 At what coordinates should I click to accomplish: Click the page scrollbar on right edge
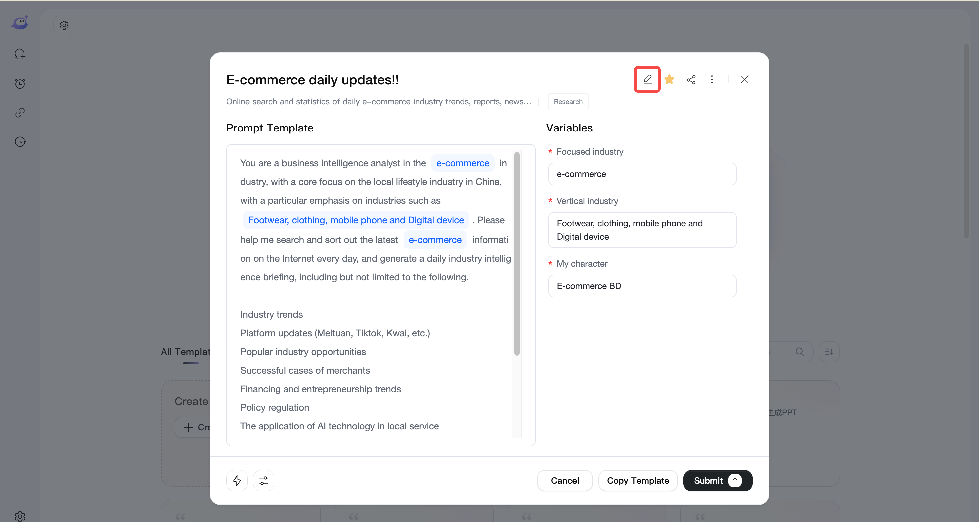pos(966,140)
